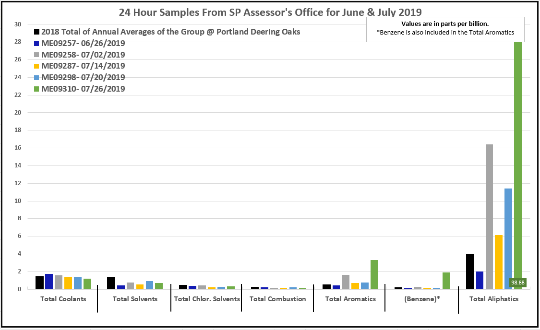540x330 pixels.
Task: Select the gray Total Aliphatics bar
Action: pos(489,216)
